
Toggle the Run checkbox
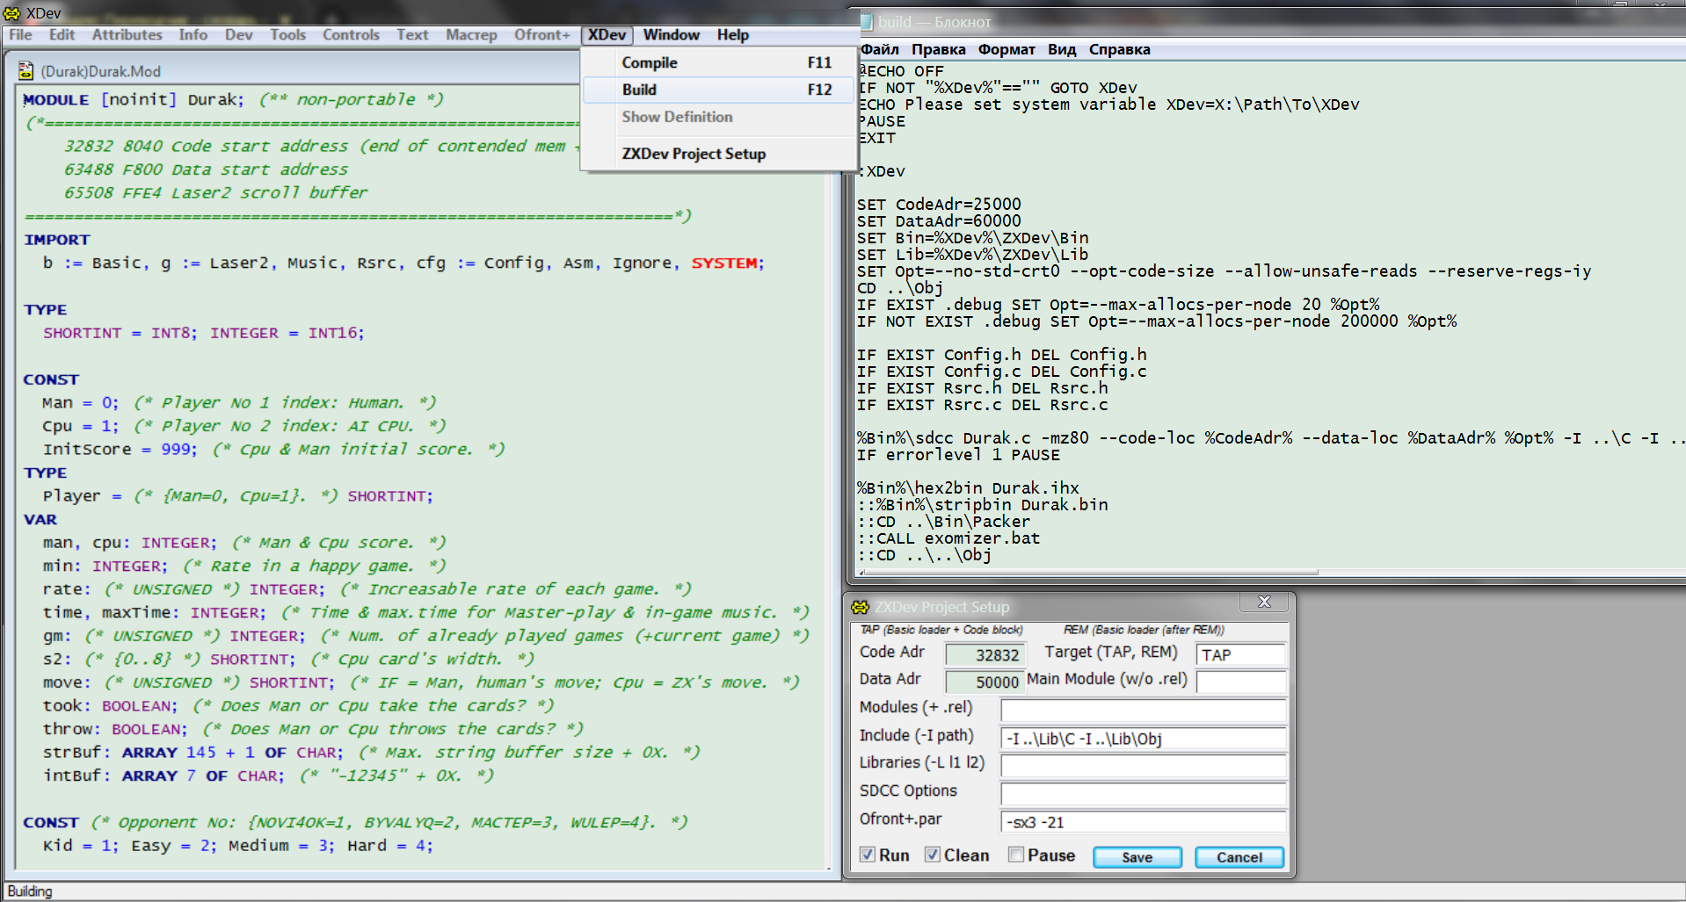point(868,855)
